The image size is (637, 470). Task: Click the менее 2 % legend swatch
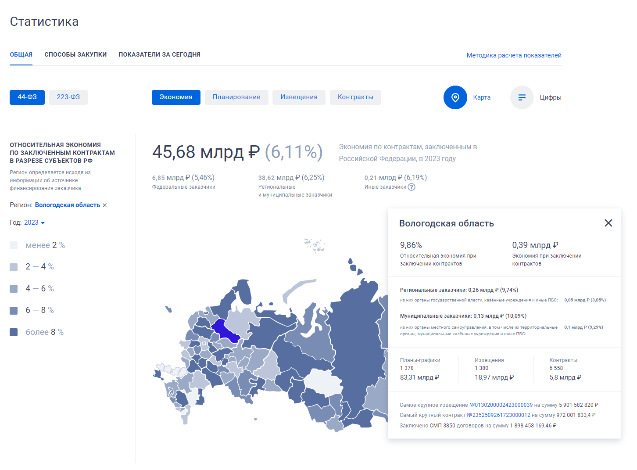point(14,245)
